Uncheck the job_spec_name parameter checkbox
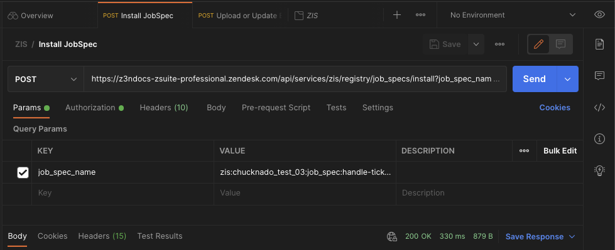This screenshot has height=250, width=615. point(23,172)
